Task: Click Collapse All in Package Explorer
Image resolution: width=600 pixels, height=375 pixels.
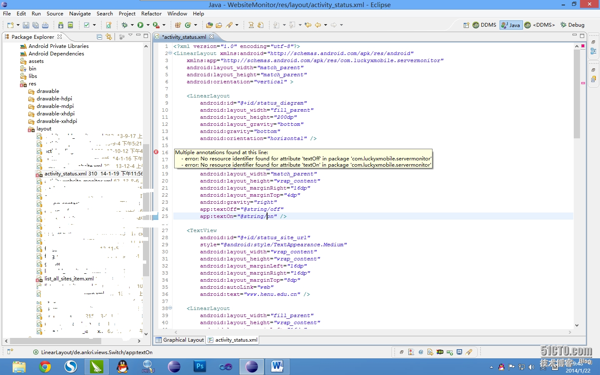Action: tap(99, 37)
